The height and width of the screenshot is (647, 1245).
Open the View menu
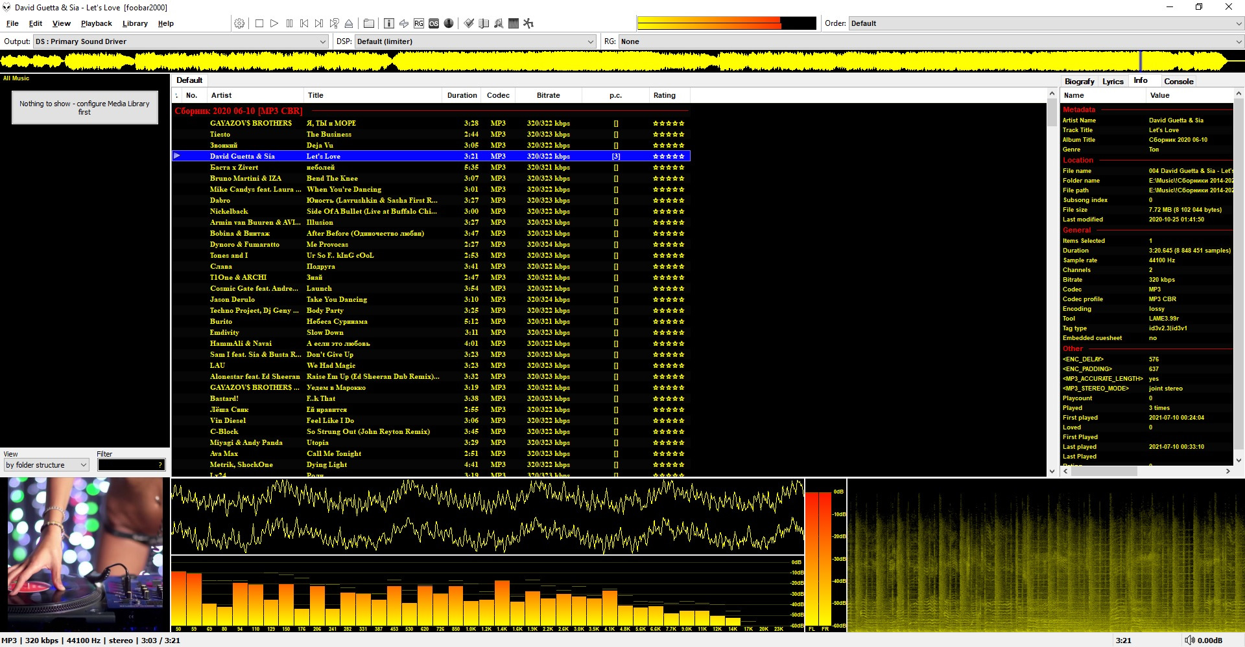click(x=62, y=23)
